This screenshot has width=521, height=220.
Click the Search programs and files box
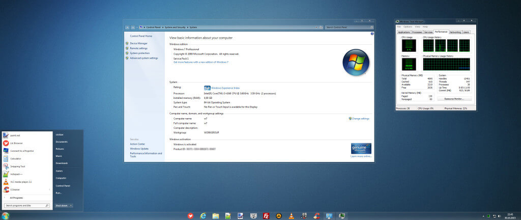tap(26, 206)
